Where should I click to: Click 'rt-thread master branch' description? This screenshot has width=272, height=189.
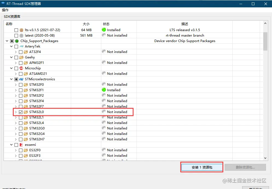185,35
